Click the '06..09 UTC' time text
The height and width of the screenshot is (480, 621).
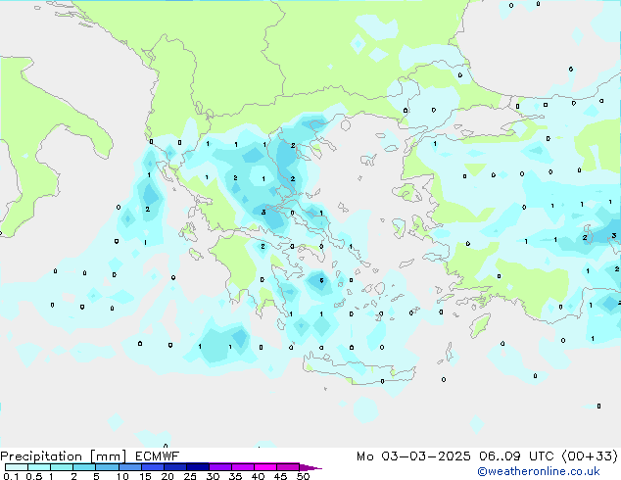coord(516,456)
